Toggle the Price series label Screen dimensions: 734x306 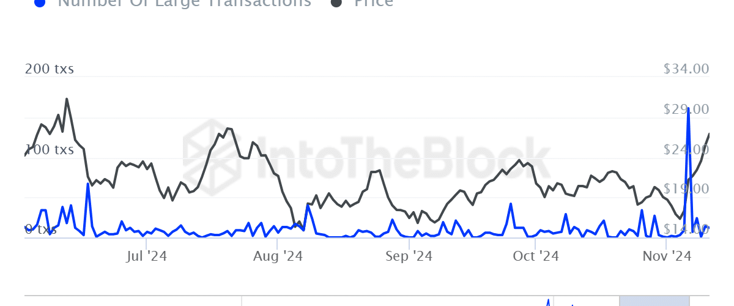[373, 2]
